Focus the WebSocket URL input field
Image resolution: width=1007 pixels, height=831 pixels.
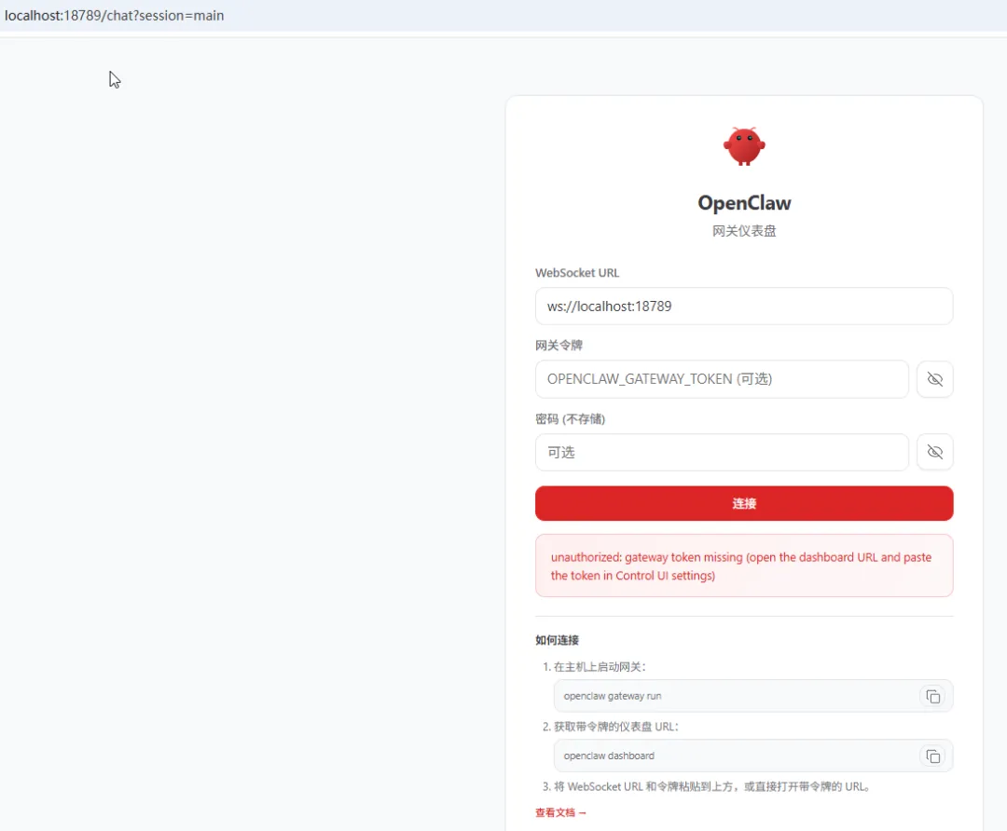click(x=744, y=307)
